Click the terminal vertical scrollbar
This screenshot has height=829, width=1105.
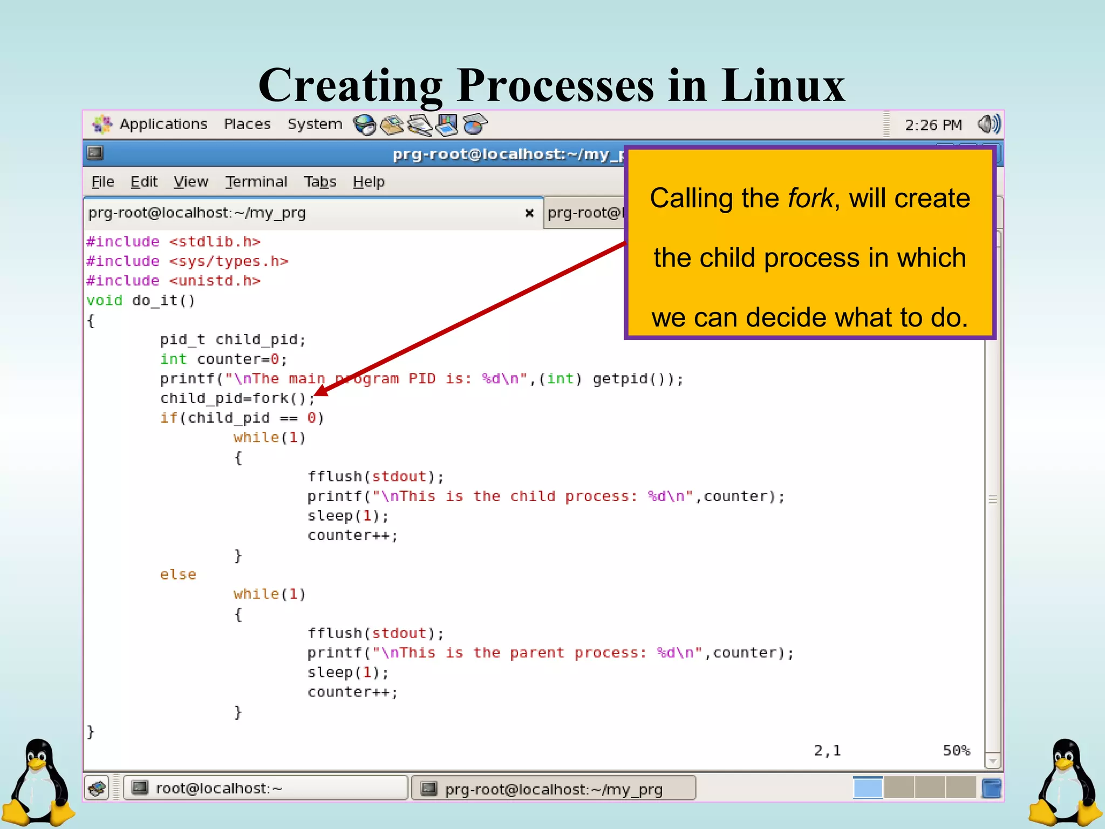point(993,499)
